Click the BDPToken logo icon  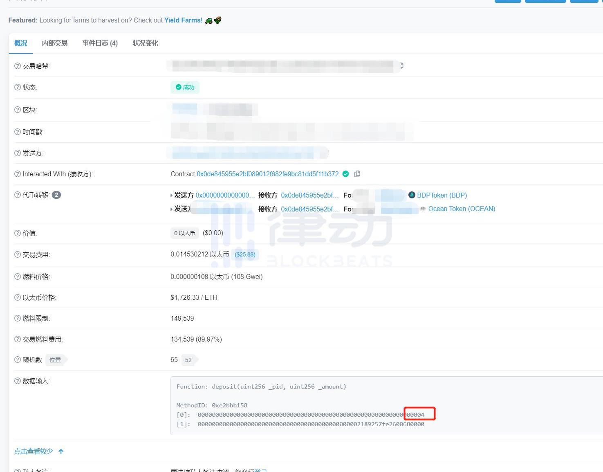pyautogui.click(x=412, y=195)
